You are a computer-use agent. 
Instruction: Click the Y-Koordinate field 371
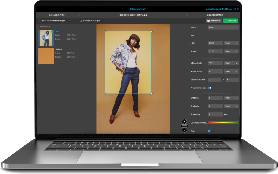click(x=215, y=63)
